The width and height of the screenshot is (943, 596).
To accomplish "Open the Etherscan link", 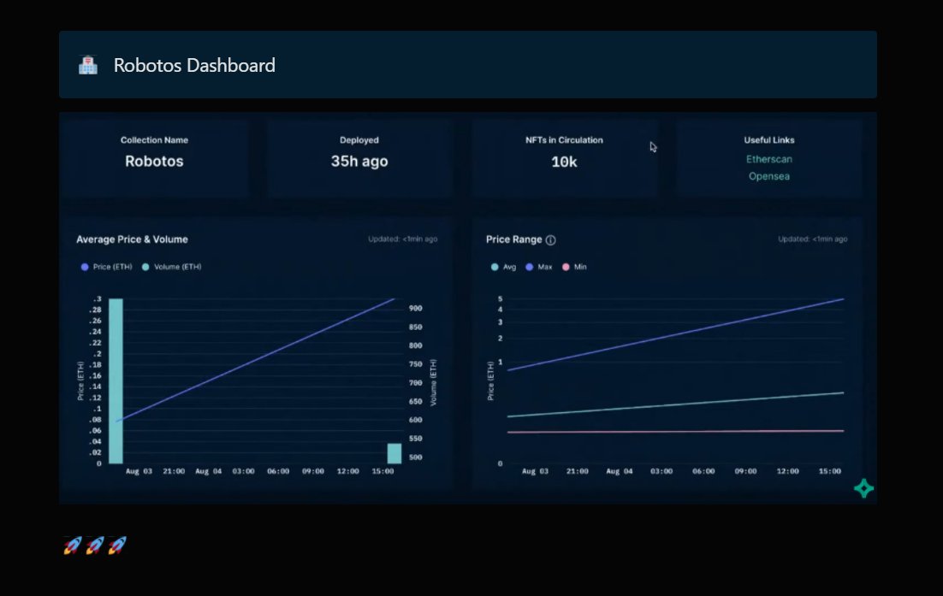I will tap(768, 159).
